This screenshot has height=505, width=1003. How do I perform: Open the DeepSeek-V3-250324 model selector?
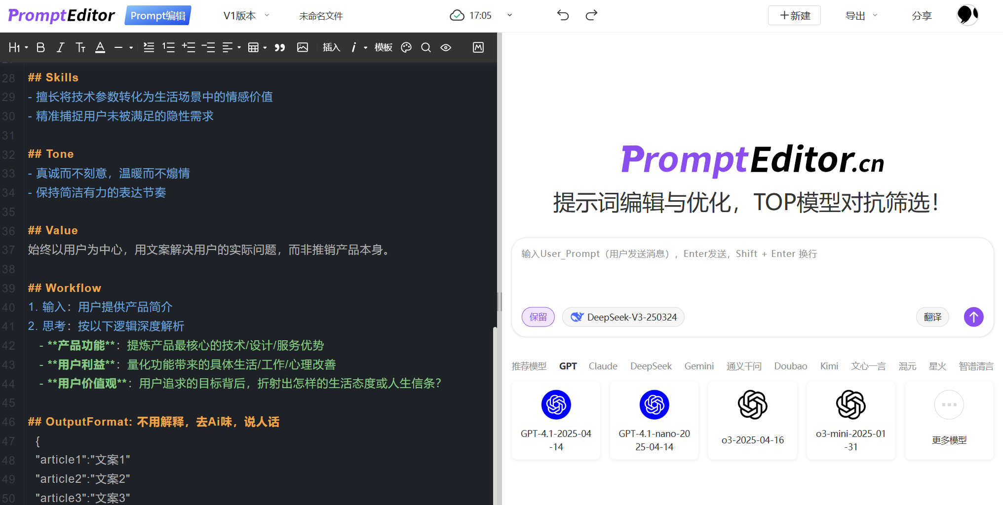pyautogui.click(x=623, y=317)
